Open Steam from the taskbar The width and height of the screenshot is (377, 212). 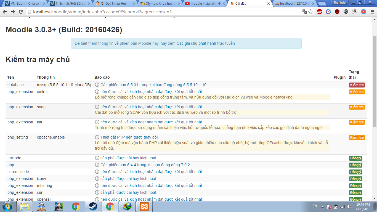point(93,206)
